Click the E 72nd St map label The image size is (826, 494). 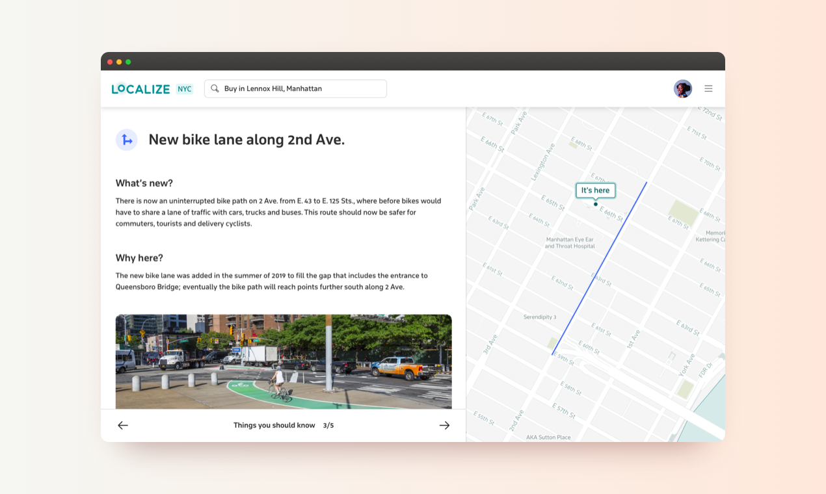(x=711, y=113)
